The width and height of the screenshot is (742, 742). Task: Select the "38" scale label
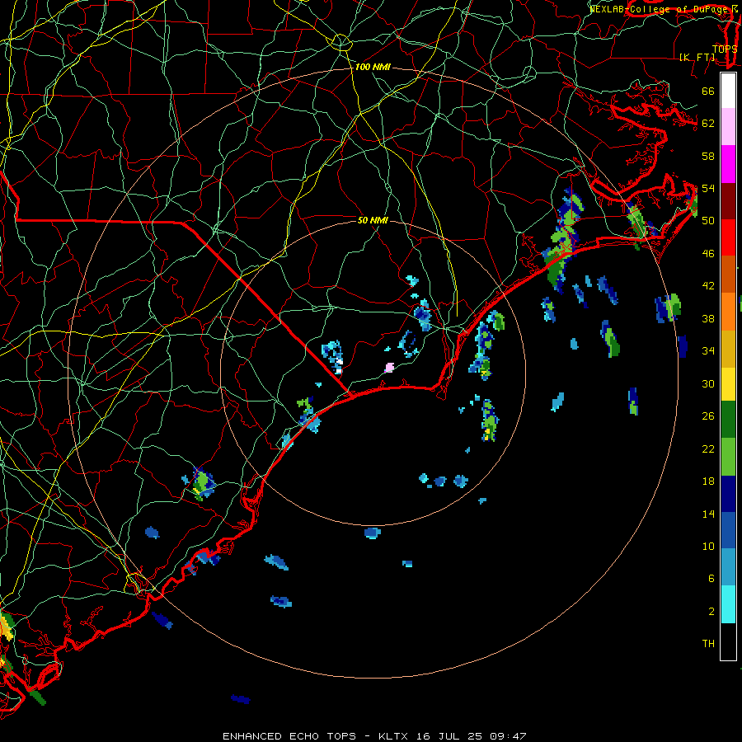[708, 319]
